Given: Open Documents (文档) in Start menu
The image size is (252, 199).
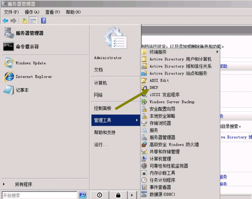Looking at the screenshot, I should (x=98, y=70).
